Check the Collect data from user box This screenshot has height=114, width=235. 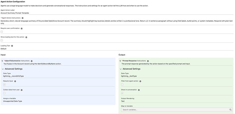(4, 93)
